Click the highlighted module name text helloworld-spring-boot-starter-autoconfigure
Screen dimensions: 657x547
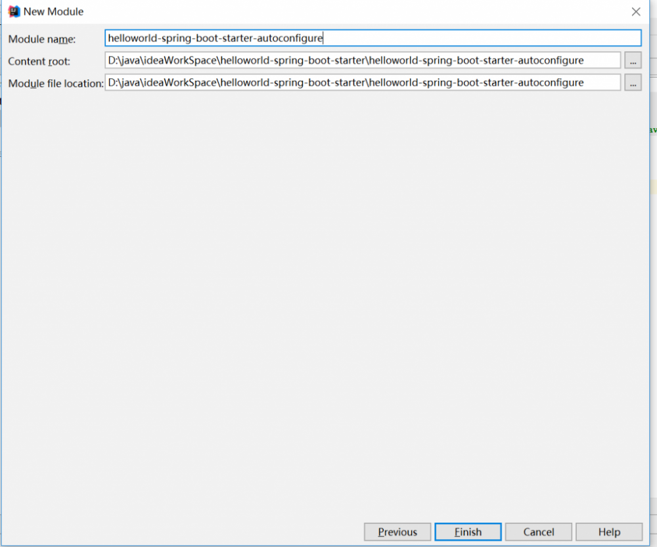215,37
